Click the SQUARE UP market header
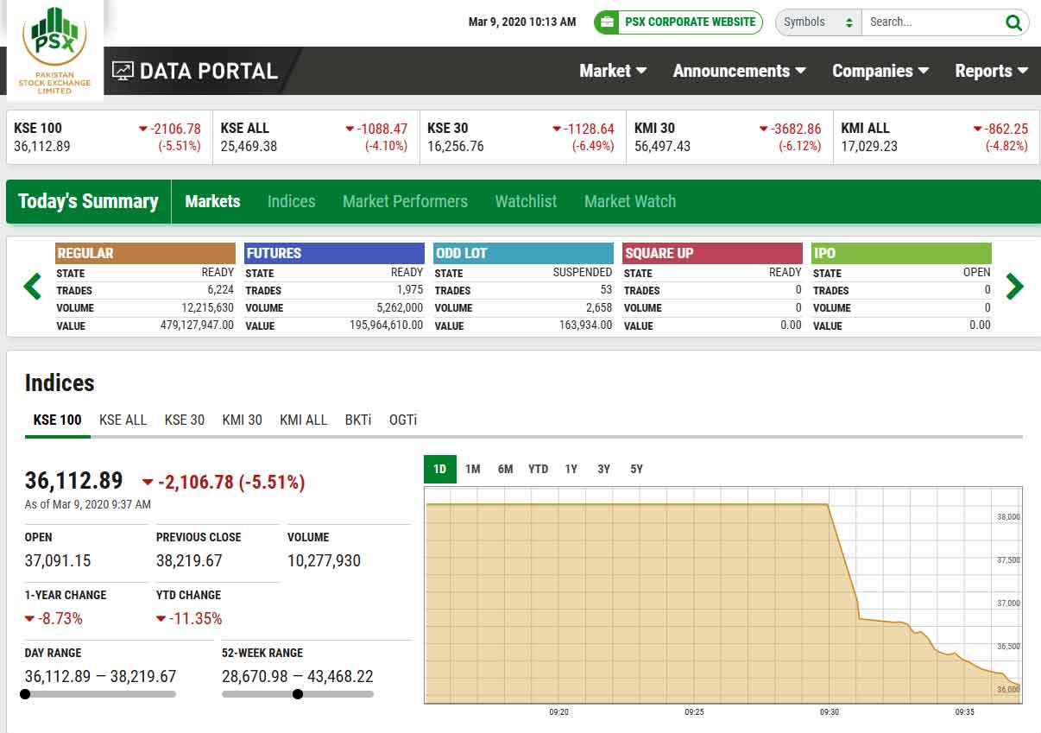Screen dimensions: 1041x733 (x=712, y=253)
